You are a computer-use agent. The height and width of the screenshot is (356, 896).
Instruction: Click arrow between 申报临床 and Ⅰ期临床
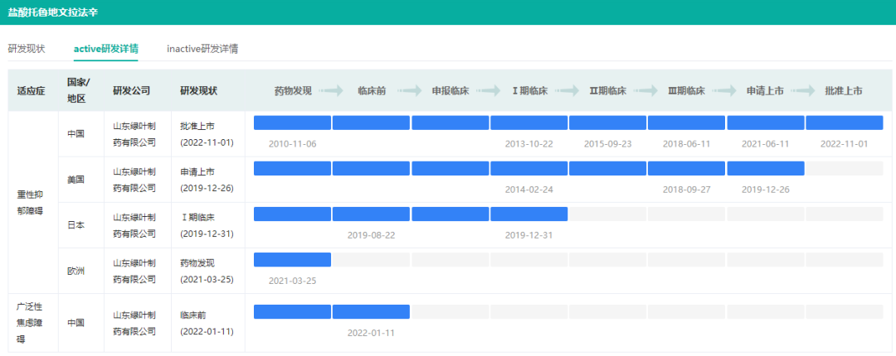coord(489,91)
